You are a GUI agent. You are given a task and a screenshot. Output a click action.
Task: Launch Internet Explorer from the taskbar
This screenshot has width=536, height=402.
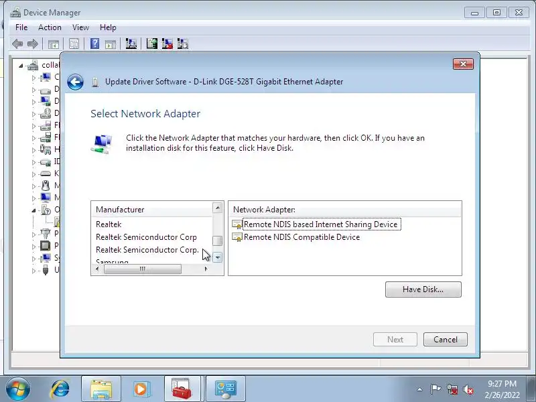tap(60, 389)
